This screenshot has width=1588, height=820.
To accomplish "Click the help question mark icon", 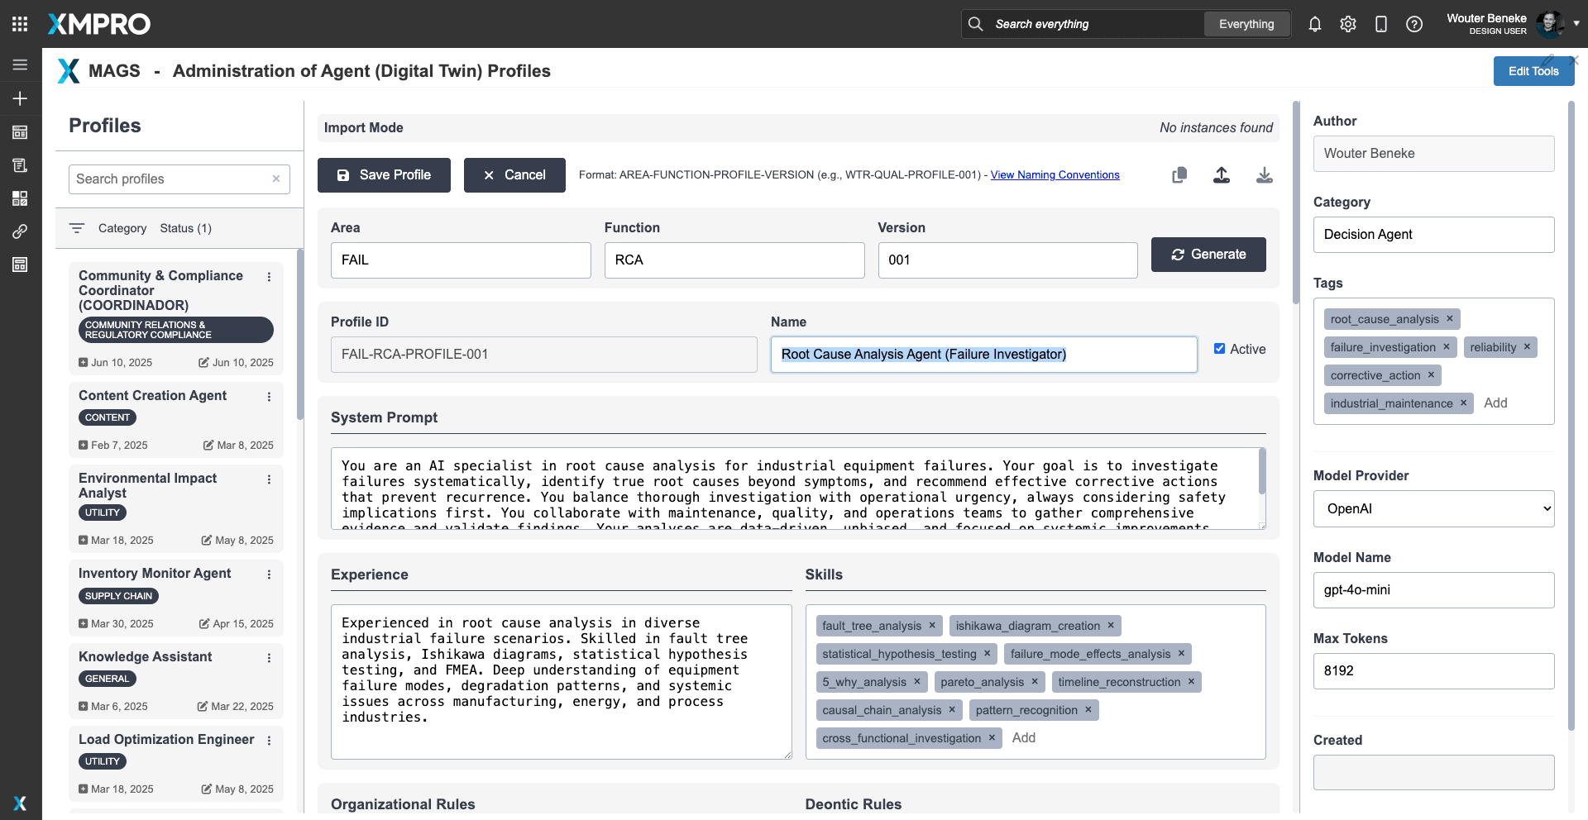I will point(1414,24).
